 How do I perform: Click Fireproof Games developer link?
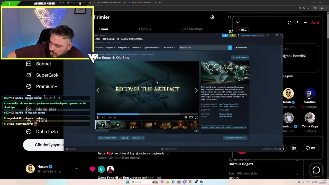coord(225,114)
